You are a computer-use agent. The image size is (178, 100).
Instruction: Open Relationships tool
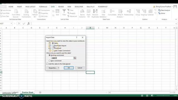tap(129, 12)
